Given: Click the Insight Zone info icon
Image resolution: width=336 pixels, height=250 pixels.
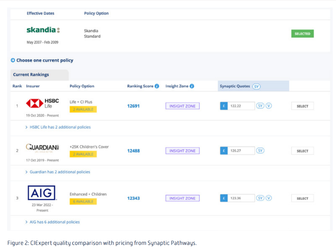Looking at the screenshot, I should pyautogui.click(x=192, y=86).
